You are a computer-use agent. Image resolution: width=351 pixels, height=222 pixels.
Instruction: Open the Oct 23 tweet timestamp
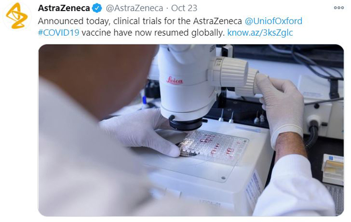pos(184,9)
